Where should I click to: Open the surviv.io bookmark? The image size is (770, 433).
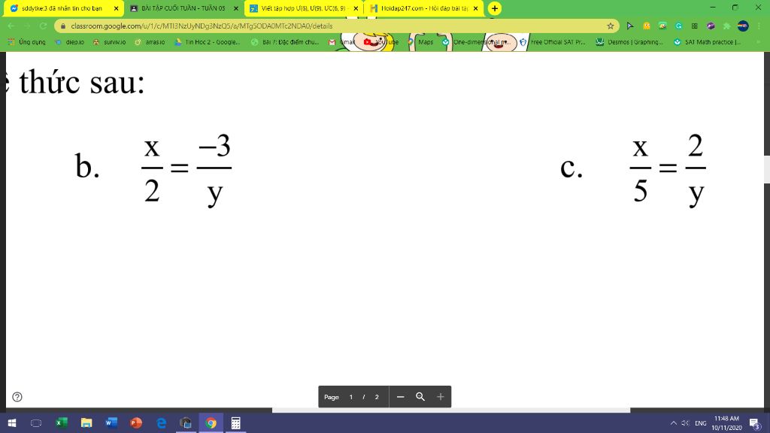tap(109, 42)
